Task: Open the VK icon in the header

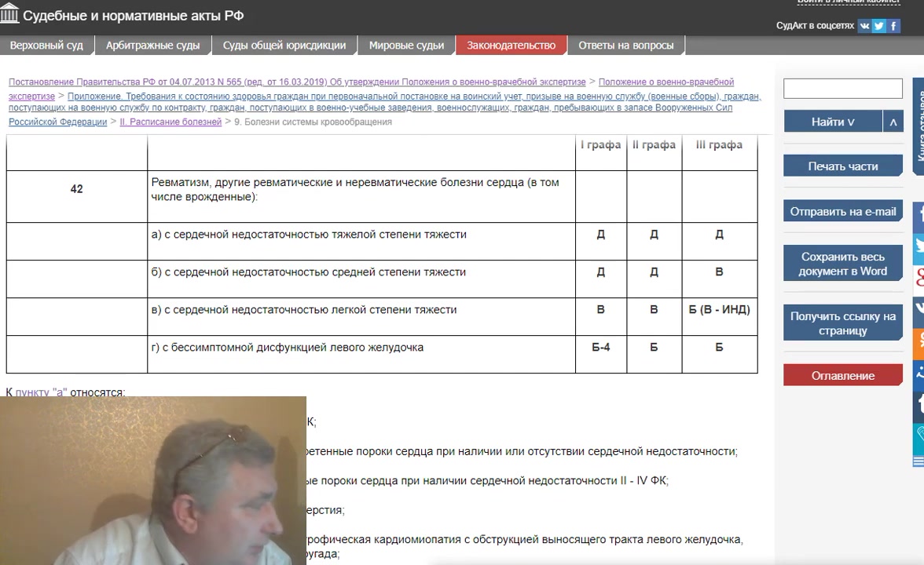Action: point(864,26)
